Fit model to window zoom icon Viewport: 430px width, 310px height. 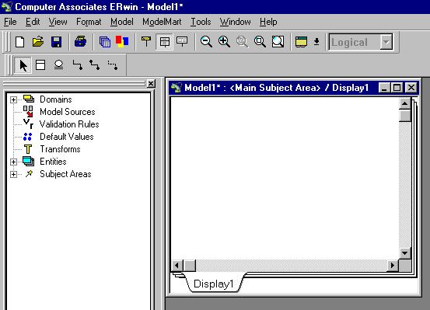coord(278,42)
